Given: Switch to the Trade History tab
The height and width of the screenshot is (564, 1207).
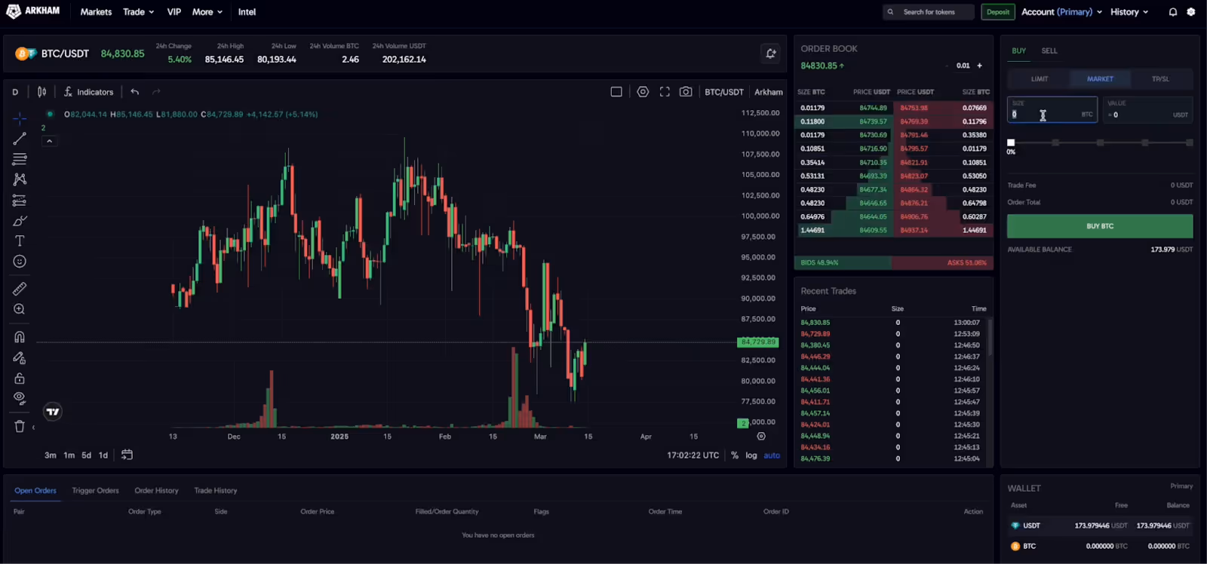Looking at the screenshot, I should (x=216, y=491).
